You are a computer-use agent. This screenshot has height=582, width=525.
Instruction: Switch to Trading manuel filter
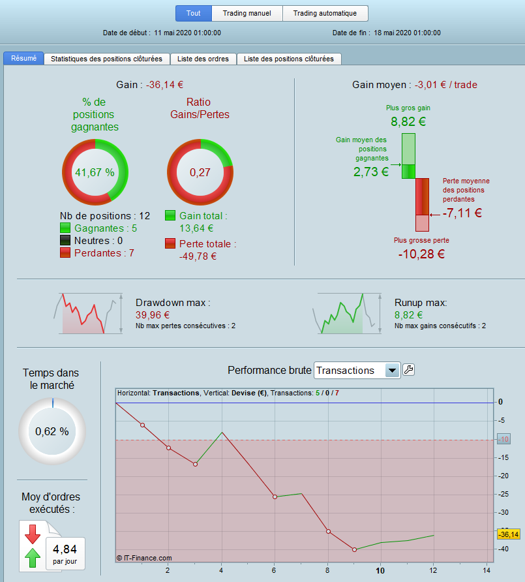pyautogui.click(x=247, y=13)
